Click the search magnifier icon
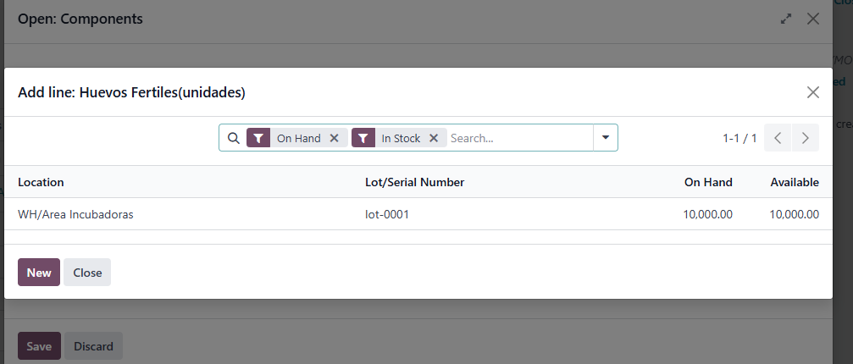The height and width of the screenshot is (364, 853). click(234, 138)
